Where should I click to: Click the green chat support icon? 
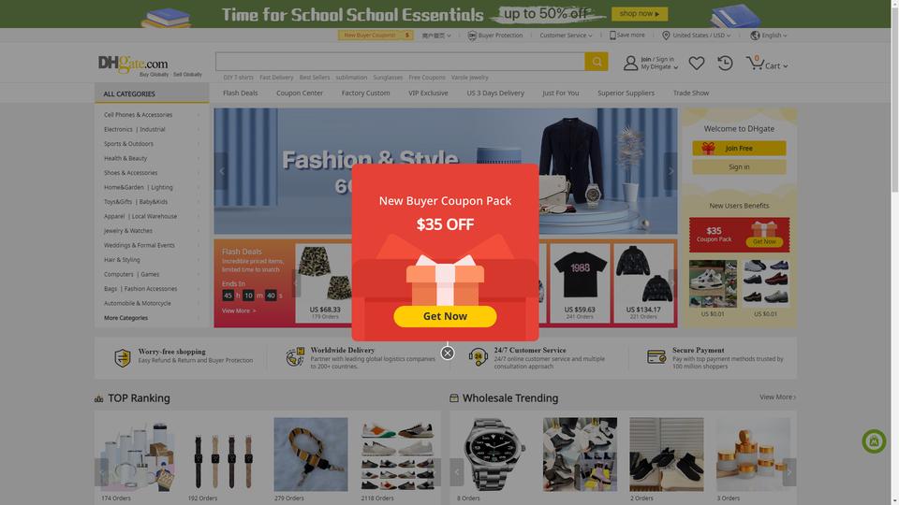[x=874, y=441]
